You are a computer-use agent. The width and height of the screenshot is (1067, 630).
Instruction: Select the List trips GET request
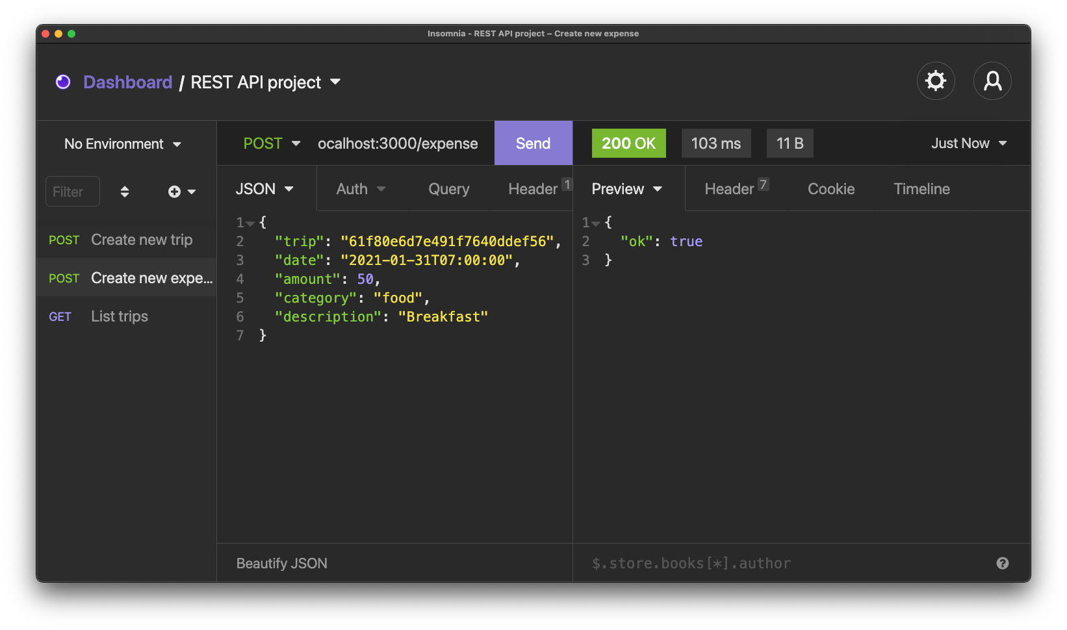(120, 316)
